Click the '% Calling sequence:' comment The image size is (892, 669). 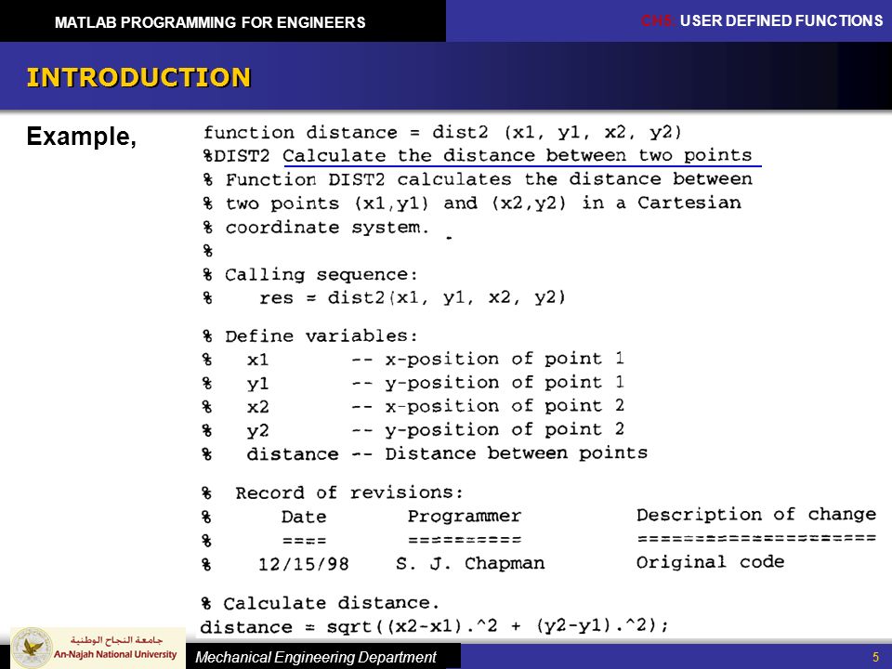[x=310, y=275]
